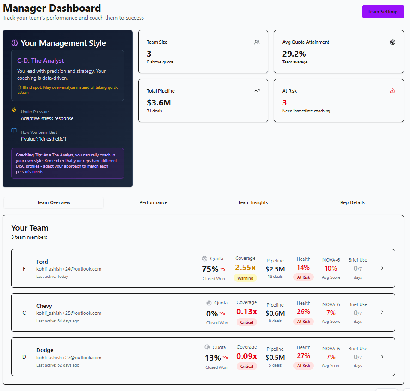Click the target icon in Avg Quota Attainment card
The image size is (410, 391).
(x=392, y=42)
